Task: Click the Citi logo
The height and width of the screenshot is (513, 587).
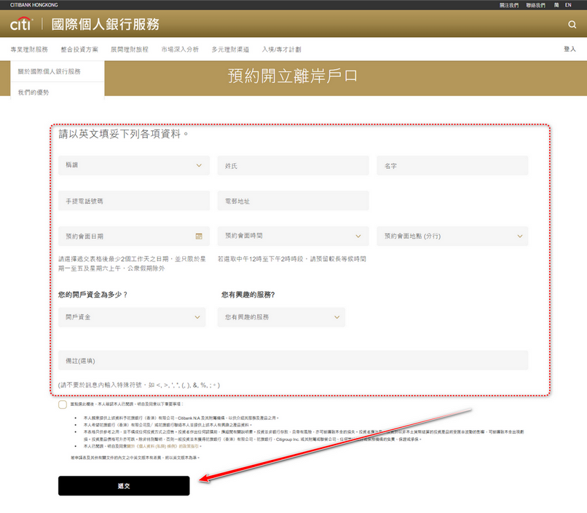Action: [x=20, y=24]
